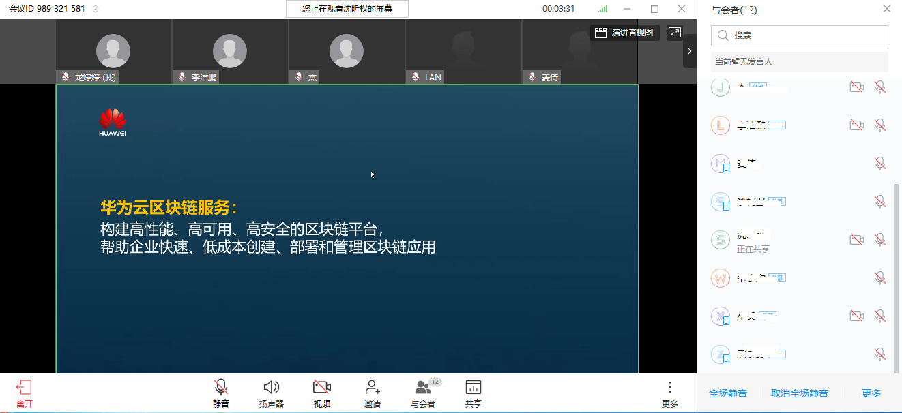Viewport: 902px width, 413px height.
Task: Click 取消全场静音 to unmute everyone
Action: 800,393
